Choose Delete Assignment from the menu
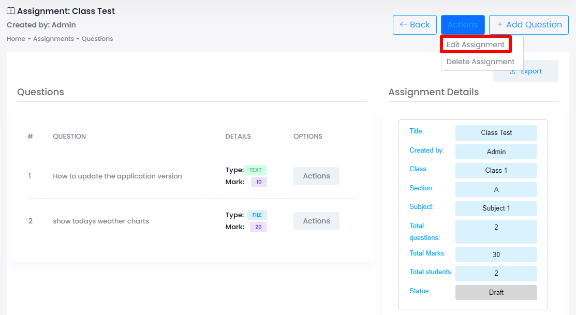 (480, 62)
